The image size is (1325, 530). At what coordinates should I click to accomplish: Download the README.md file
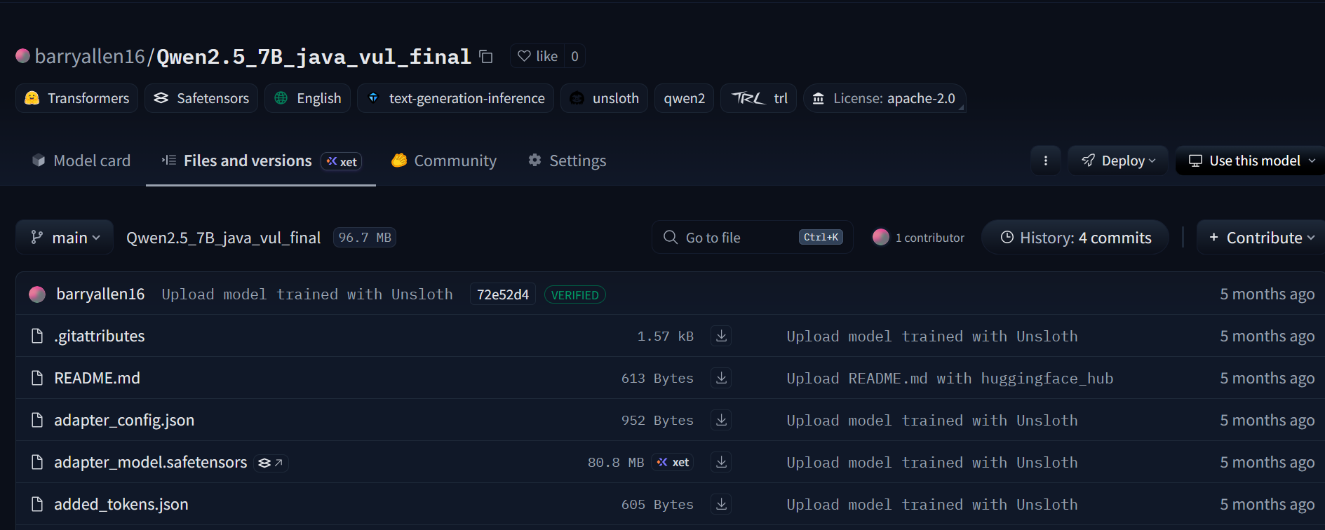click(721, 378)
